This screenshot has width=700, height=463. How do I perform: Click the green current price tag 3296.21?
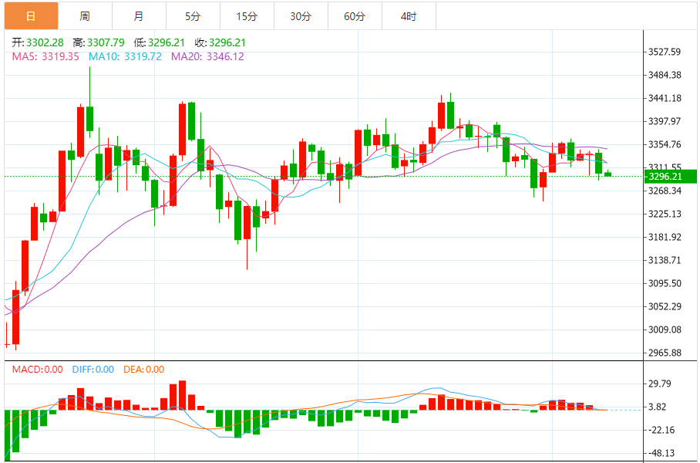point(671,177)
